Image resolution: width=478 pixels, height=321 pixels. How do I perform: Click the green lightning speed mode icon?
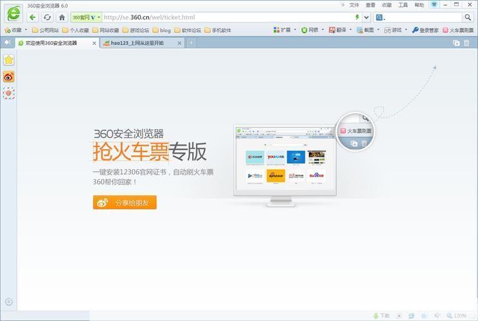(357, 17)
